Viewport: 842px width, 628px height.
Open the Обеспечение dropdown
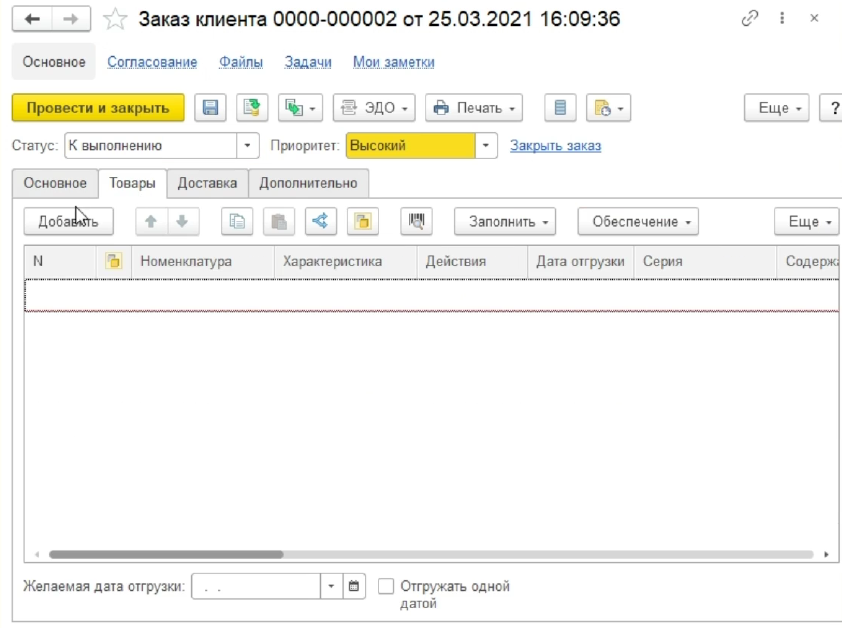tap(638, 221)
